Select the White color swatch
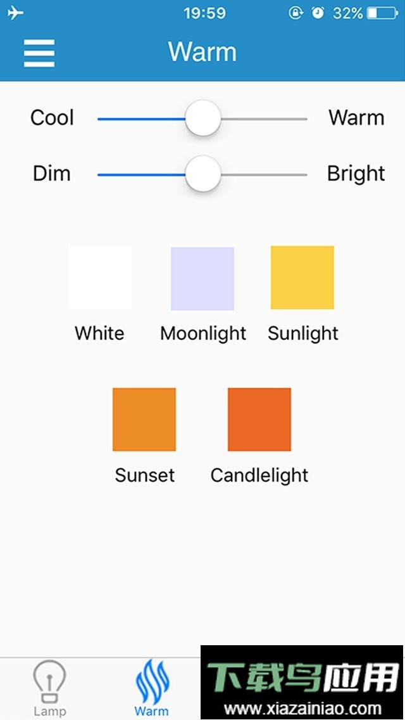405x720 pixels. [x=100, y=278]
